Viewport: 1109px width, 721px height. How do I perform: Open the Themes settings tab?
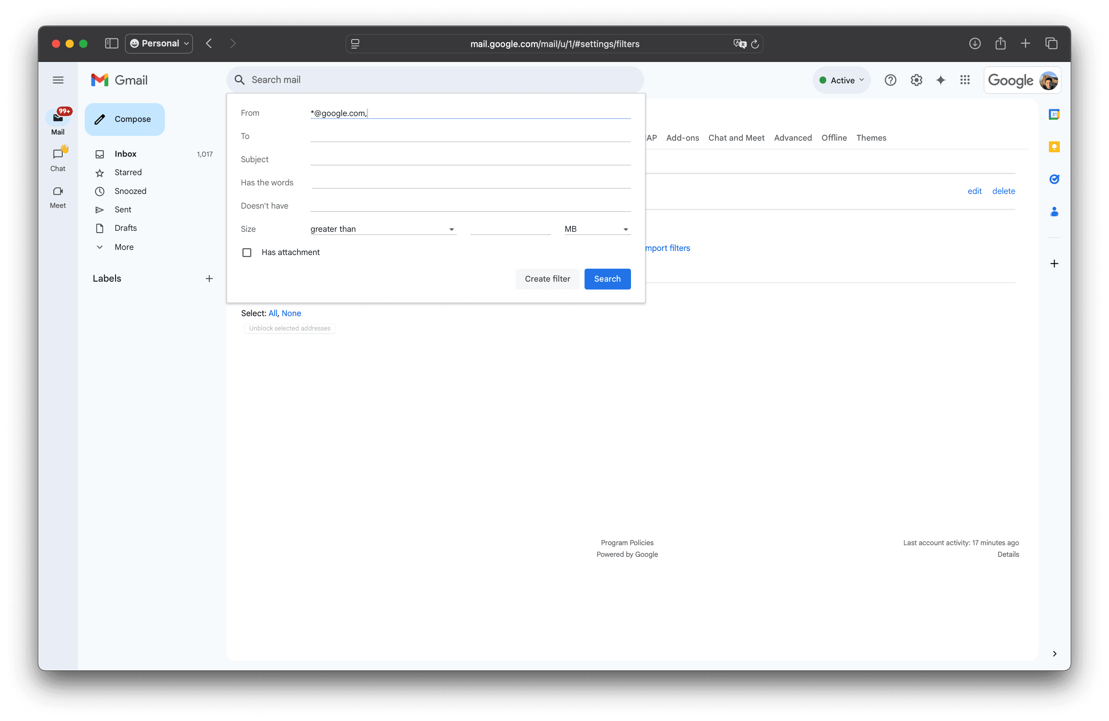click(871, 137)
